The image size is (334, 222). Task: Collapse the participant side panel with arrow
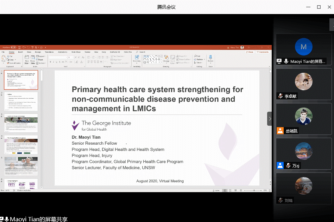coord(270,119)
